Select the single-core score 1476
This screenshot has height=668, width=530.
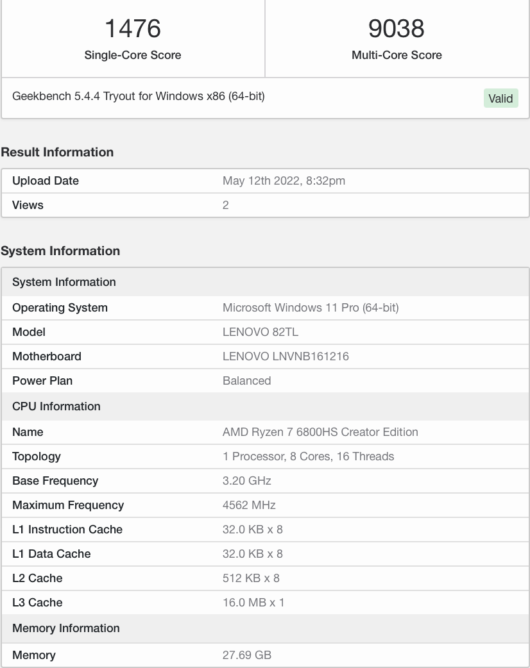click(133, 29)
